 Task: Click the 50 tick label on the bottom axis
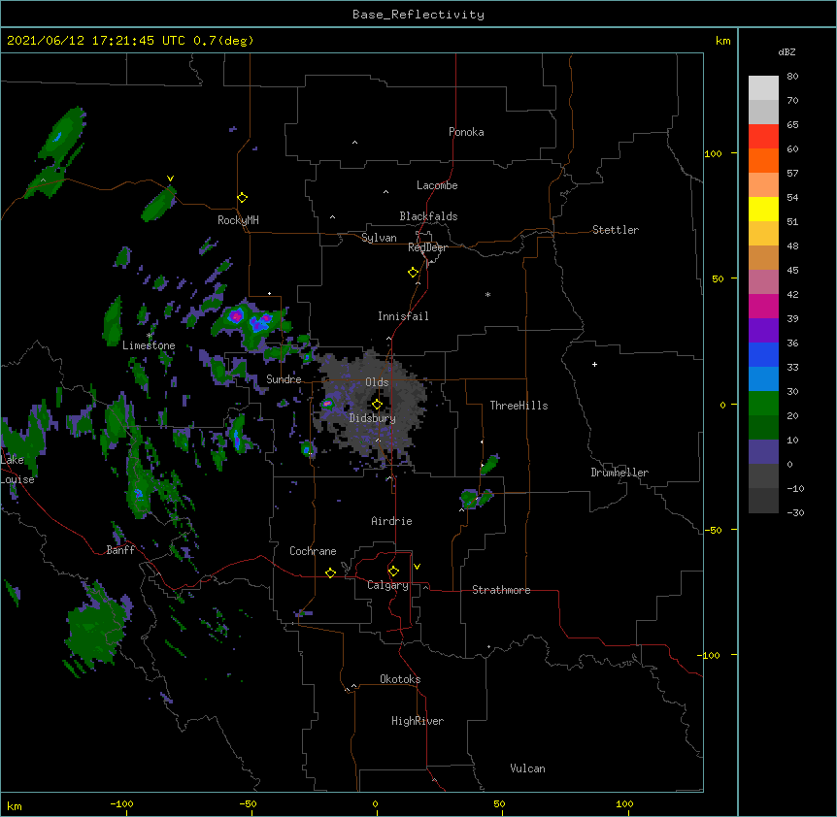point(499,803)
